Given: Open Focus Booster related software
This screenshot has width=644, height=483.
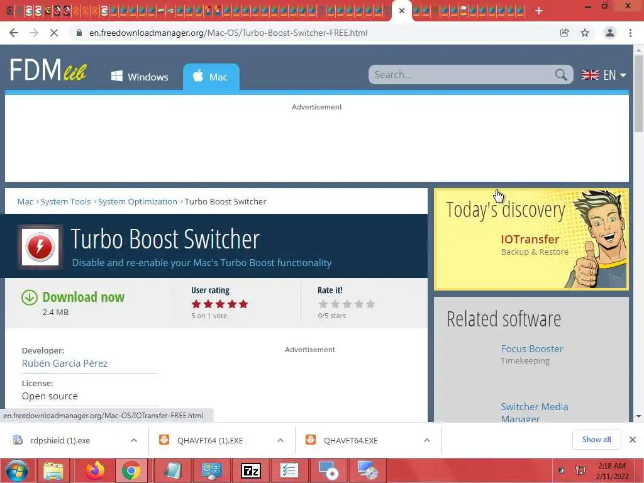Looking at the screenshot, I should point(532,348).
